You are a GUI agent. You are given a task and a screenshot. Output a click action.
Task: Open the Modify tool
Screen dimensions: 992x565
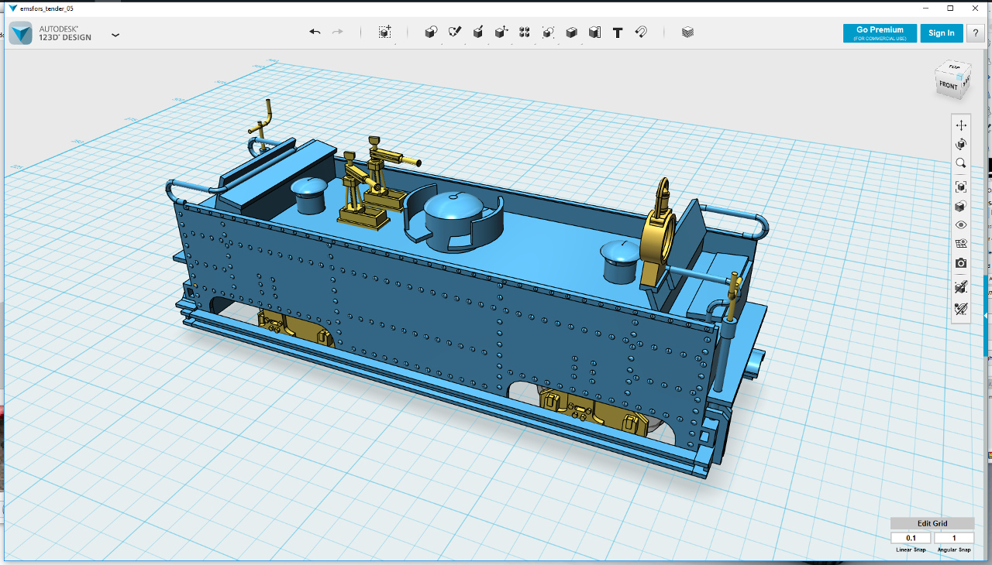(501, 33)
